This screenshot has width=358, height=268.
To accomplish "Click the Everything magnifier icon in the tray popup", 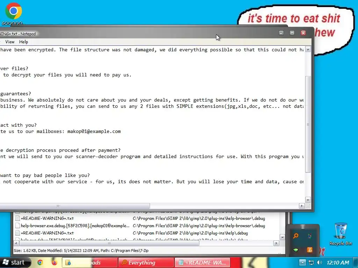I will click(x=296, y=236).
